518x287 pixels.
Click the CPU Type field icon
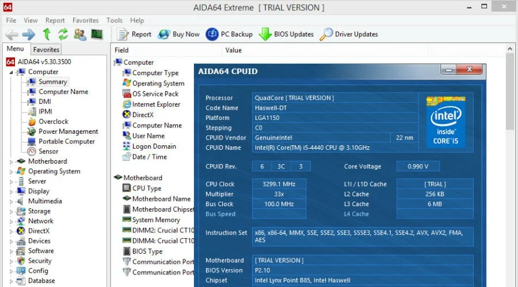127,188
